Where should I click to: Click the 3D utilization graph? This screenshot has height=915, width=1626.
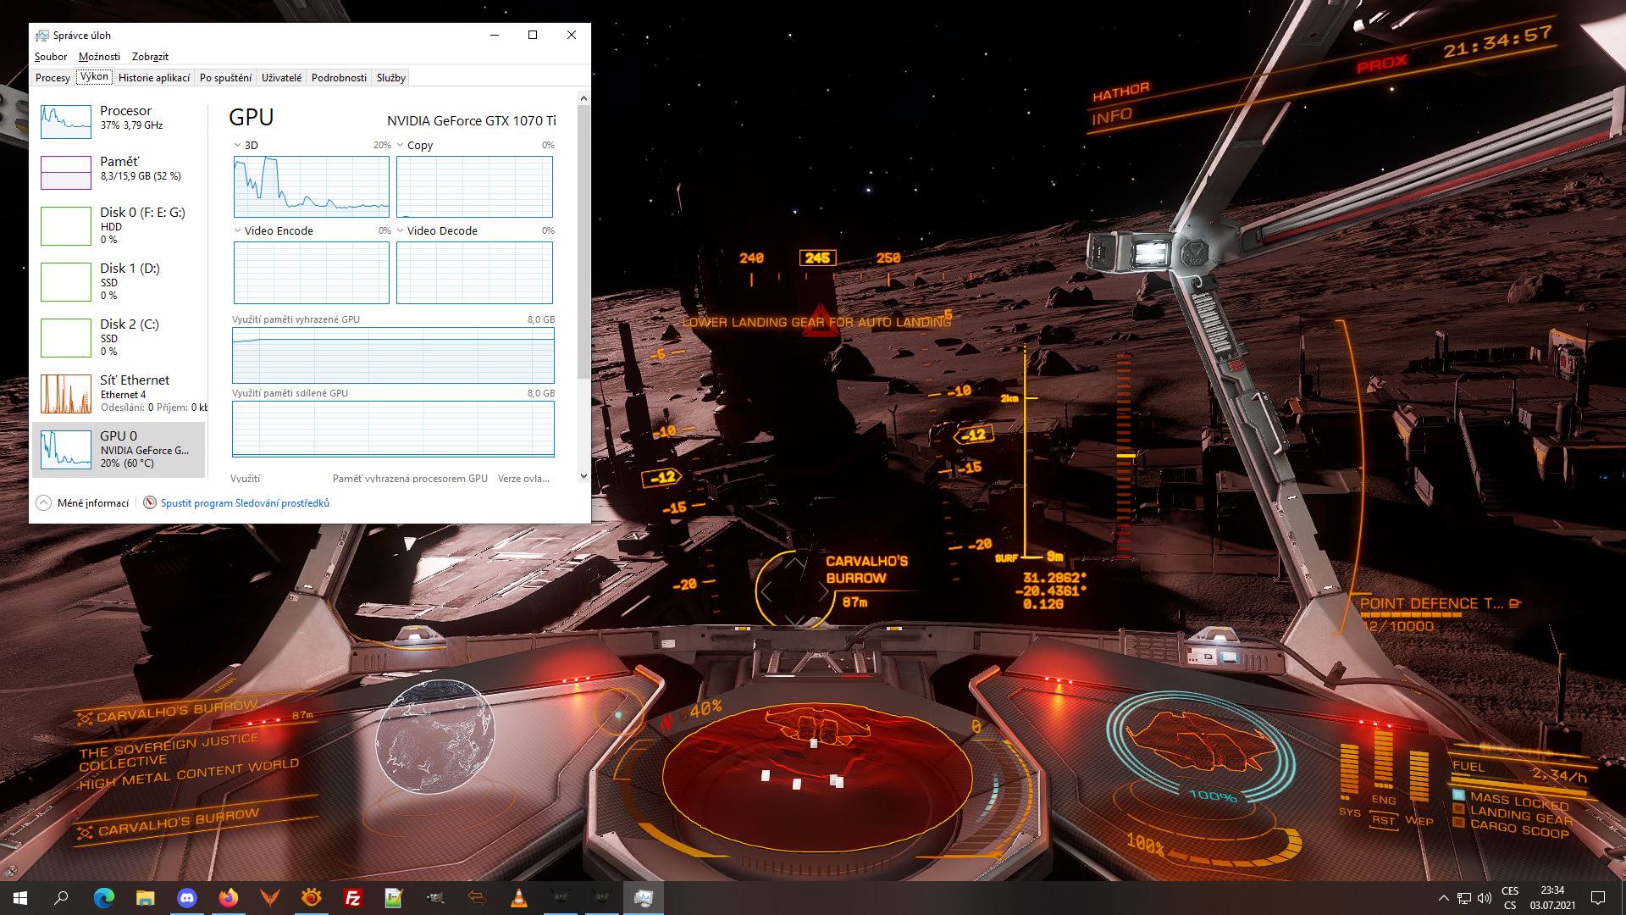click(x=311, y=187)
